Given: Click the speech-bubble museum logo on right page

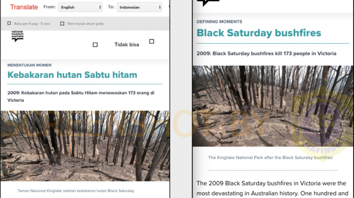Looking at the screenshot, I should point(208,3).
